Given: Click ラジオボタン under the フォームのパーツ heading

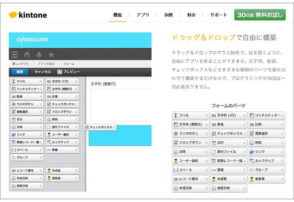Looking at the screenshot, I should (190, 134).
